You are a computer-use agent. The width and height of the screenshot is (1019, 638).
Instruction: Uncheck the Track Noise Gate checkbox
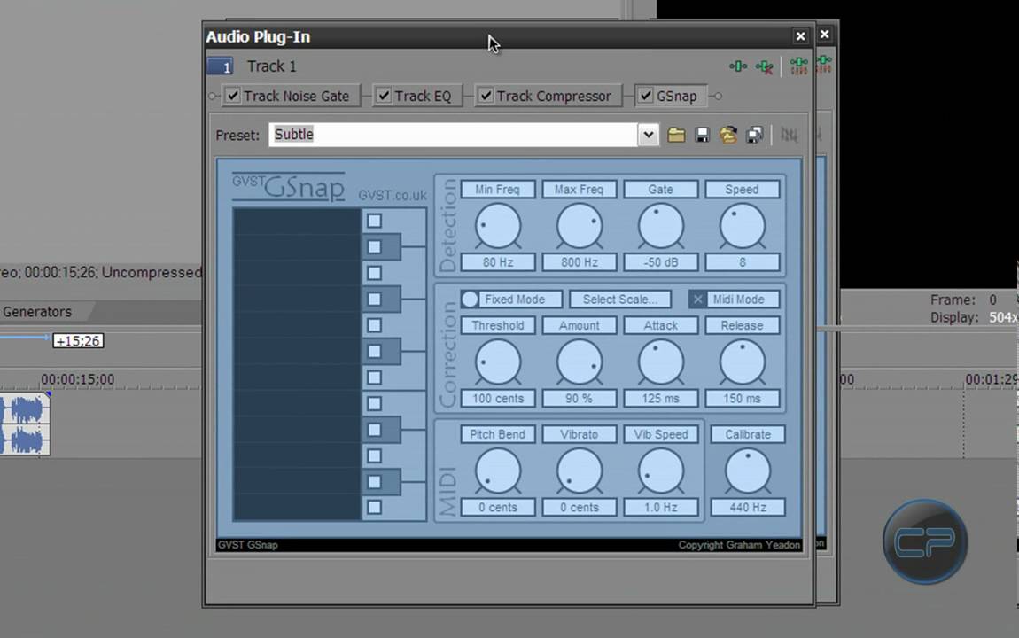click(x=233, y=96)
